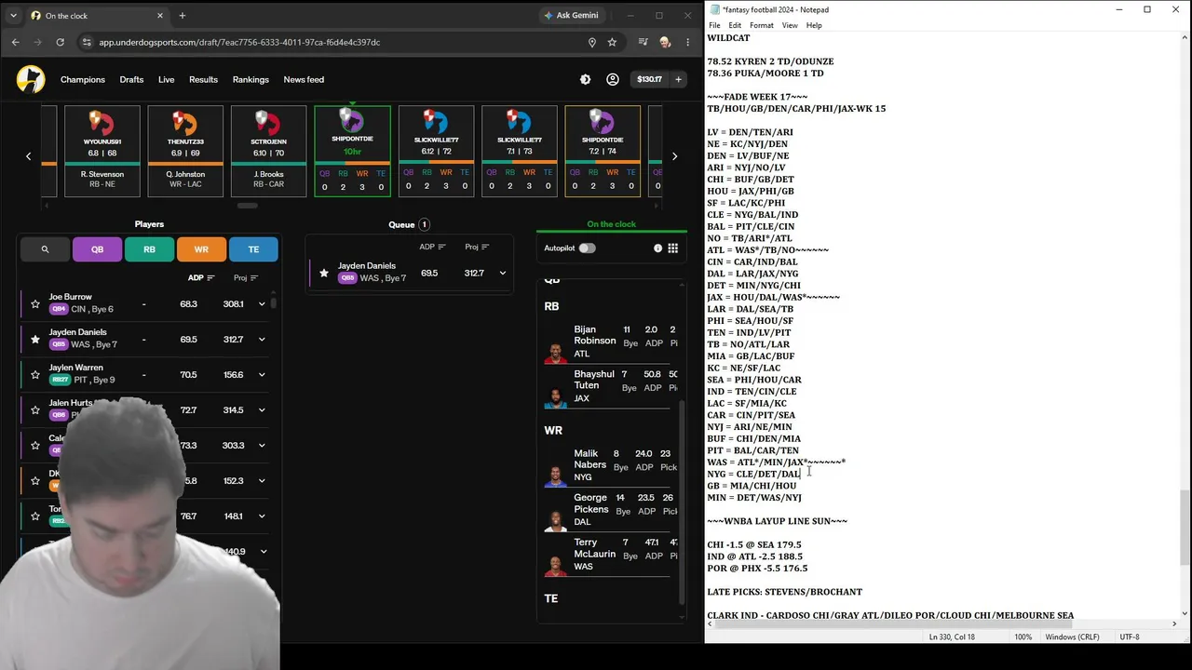Image resolution: width=1192 pixels, height=670 pixels.
Task: Toggle the Autopilot switch
Action: [587, 248]
